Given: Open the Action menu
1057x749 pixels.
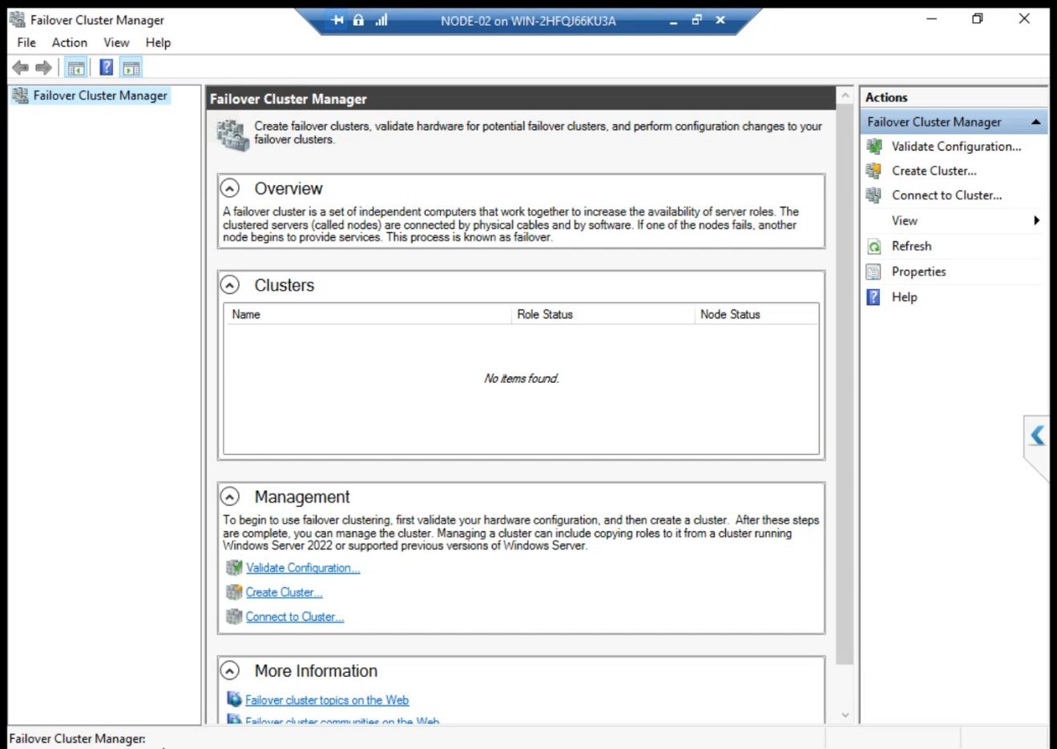Looking at the screenshot, I should (x=70, y=42).
